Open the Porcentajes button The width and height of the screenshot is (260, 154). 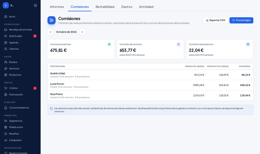click(241, 20)
